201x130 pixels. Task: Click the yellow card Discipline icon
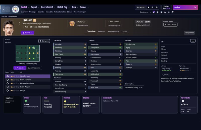click(65, 101)
